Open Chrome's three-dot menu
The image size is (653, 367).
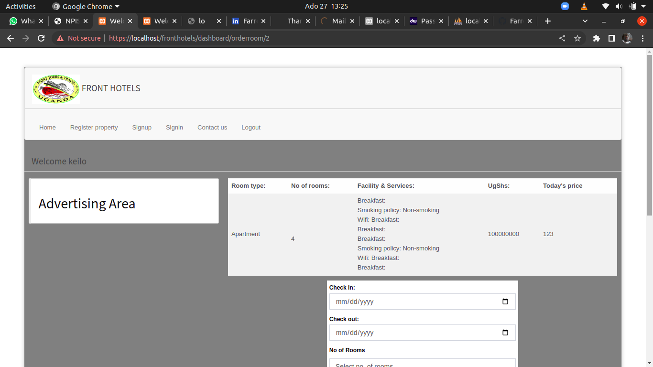coord(643,38)
